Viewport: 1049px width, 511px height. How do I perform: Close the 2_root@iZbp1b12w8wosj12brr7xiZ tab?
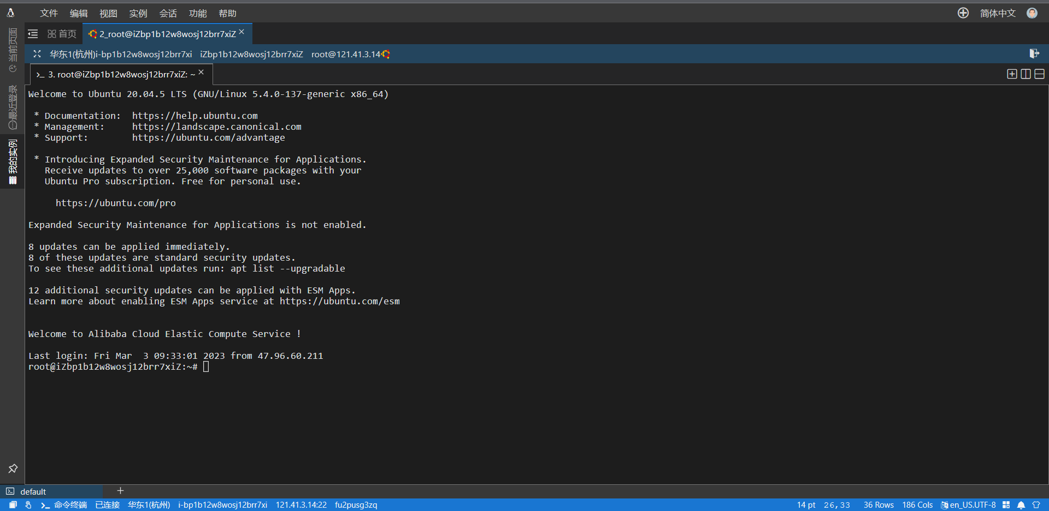tap(241, 32)
